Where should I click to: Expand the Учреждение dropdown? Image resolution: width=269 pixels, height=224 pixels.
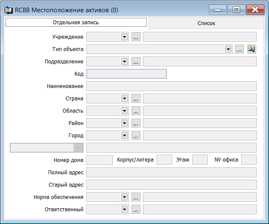[x=124, y=37]
